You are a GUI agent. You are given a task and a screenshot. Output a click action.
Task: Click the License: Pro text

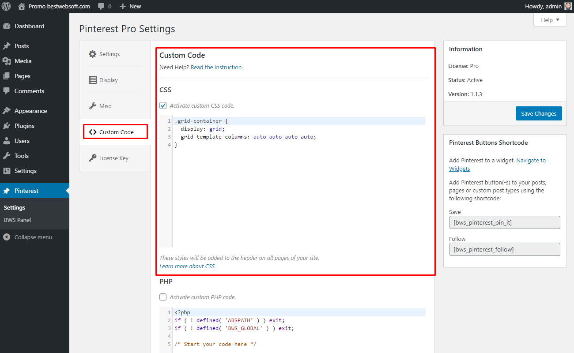coord(464,66)
